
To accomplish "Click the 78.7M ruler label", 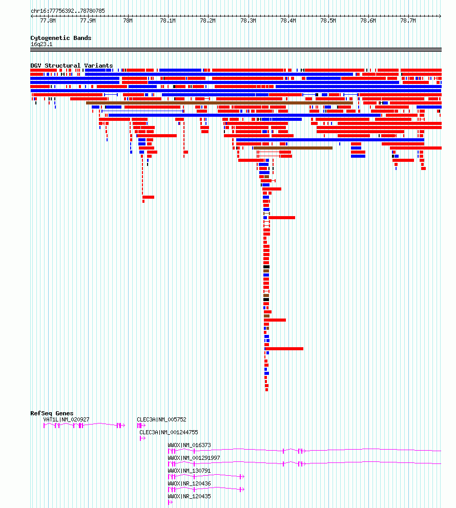I will coord(408,20).
